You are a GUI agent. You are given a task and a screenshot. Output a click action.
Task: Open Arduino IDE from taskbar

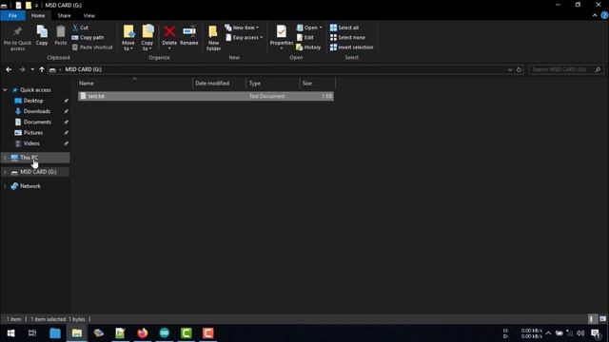(165, 333)
